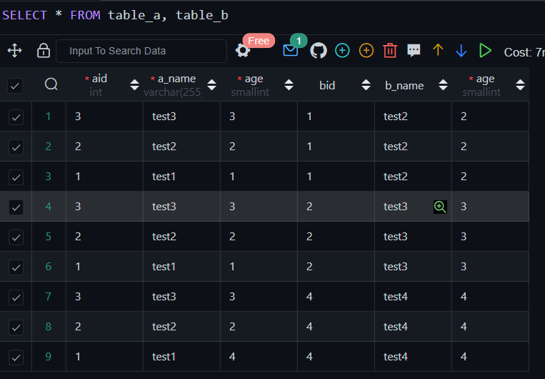Click the lock icon in toolbar
Screen dimensions: 545x379
[43, 51]
